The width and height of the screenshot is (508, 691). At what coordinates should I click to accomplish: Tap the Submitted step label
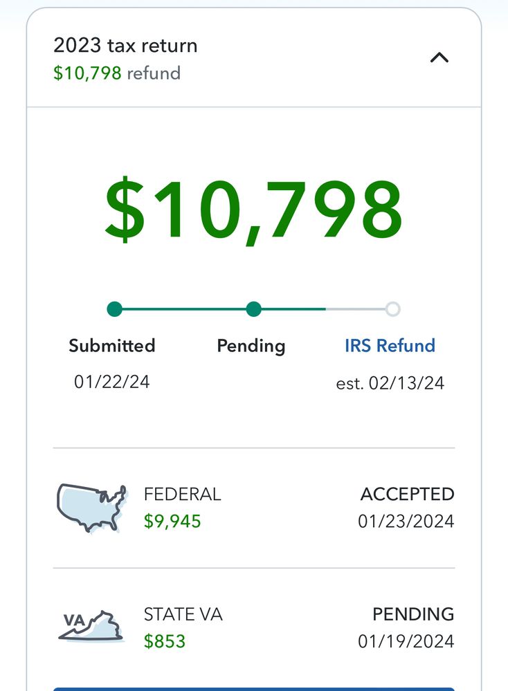point(111,346)
